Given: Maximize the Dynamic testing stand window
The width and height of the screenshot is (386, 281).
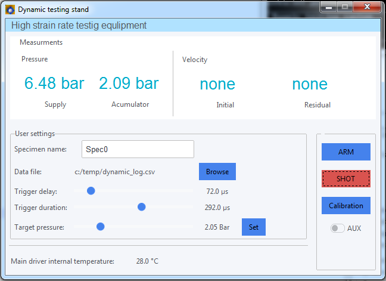Looking at the screenshot, I should pos(345,7).
